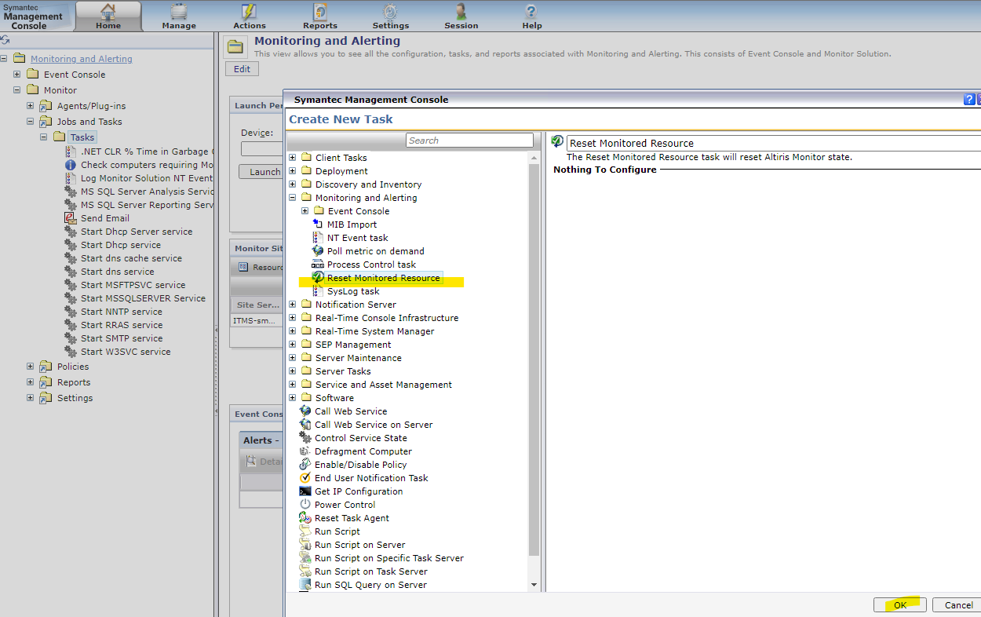Click the task list scrollbar down arrow
The width and height of the screenshot is (981, 617).
pos(534,585)
